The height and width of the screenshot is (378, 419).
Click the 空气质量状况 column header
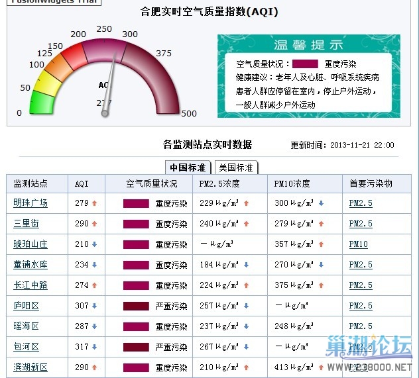coord(152,183)
